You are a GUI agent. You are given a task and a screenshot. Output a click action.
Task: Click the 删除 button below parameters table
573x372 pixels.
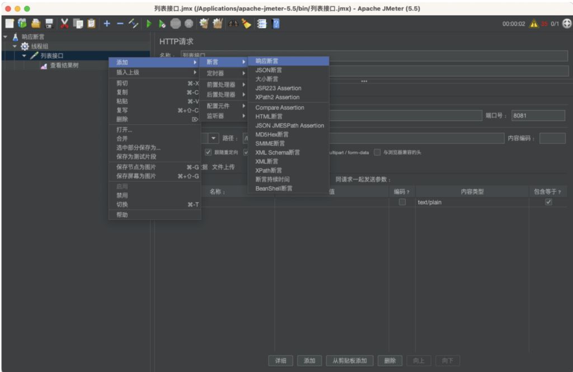(390, 361)
